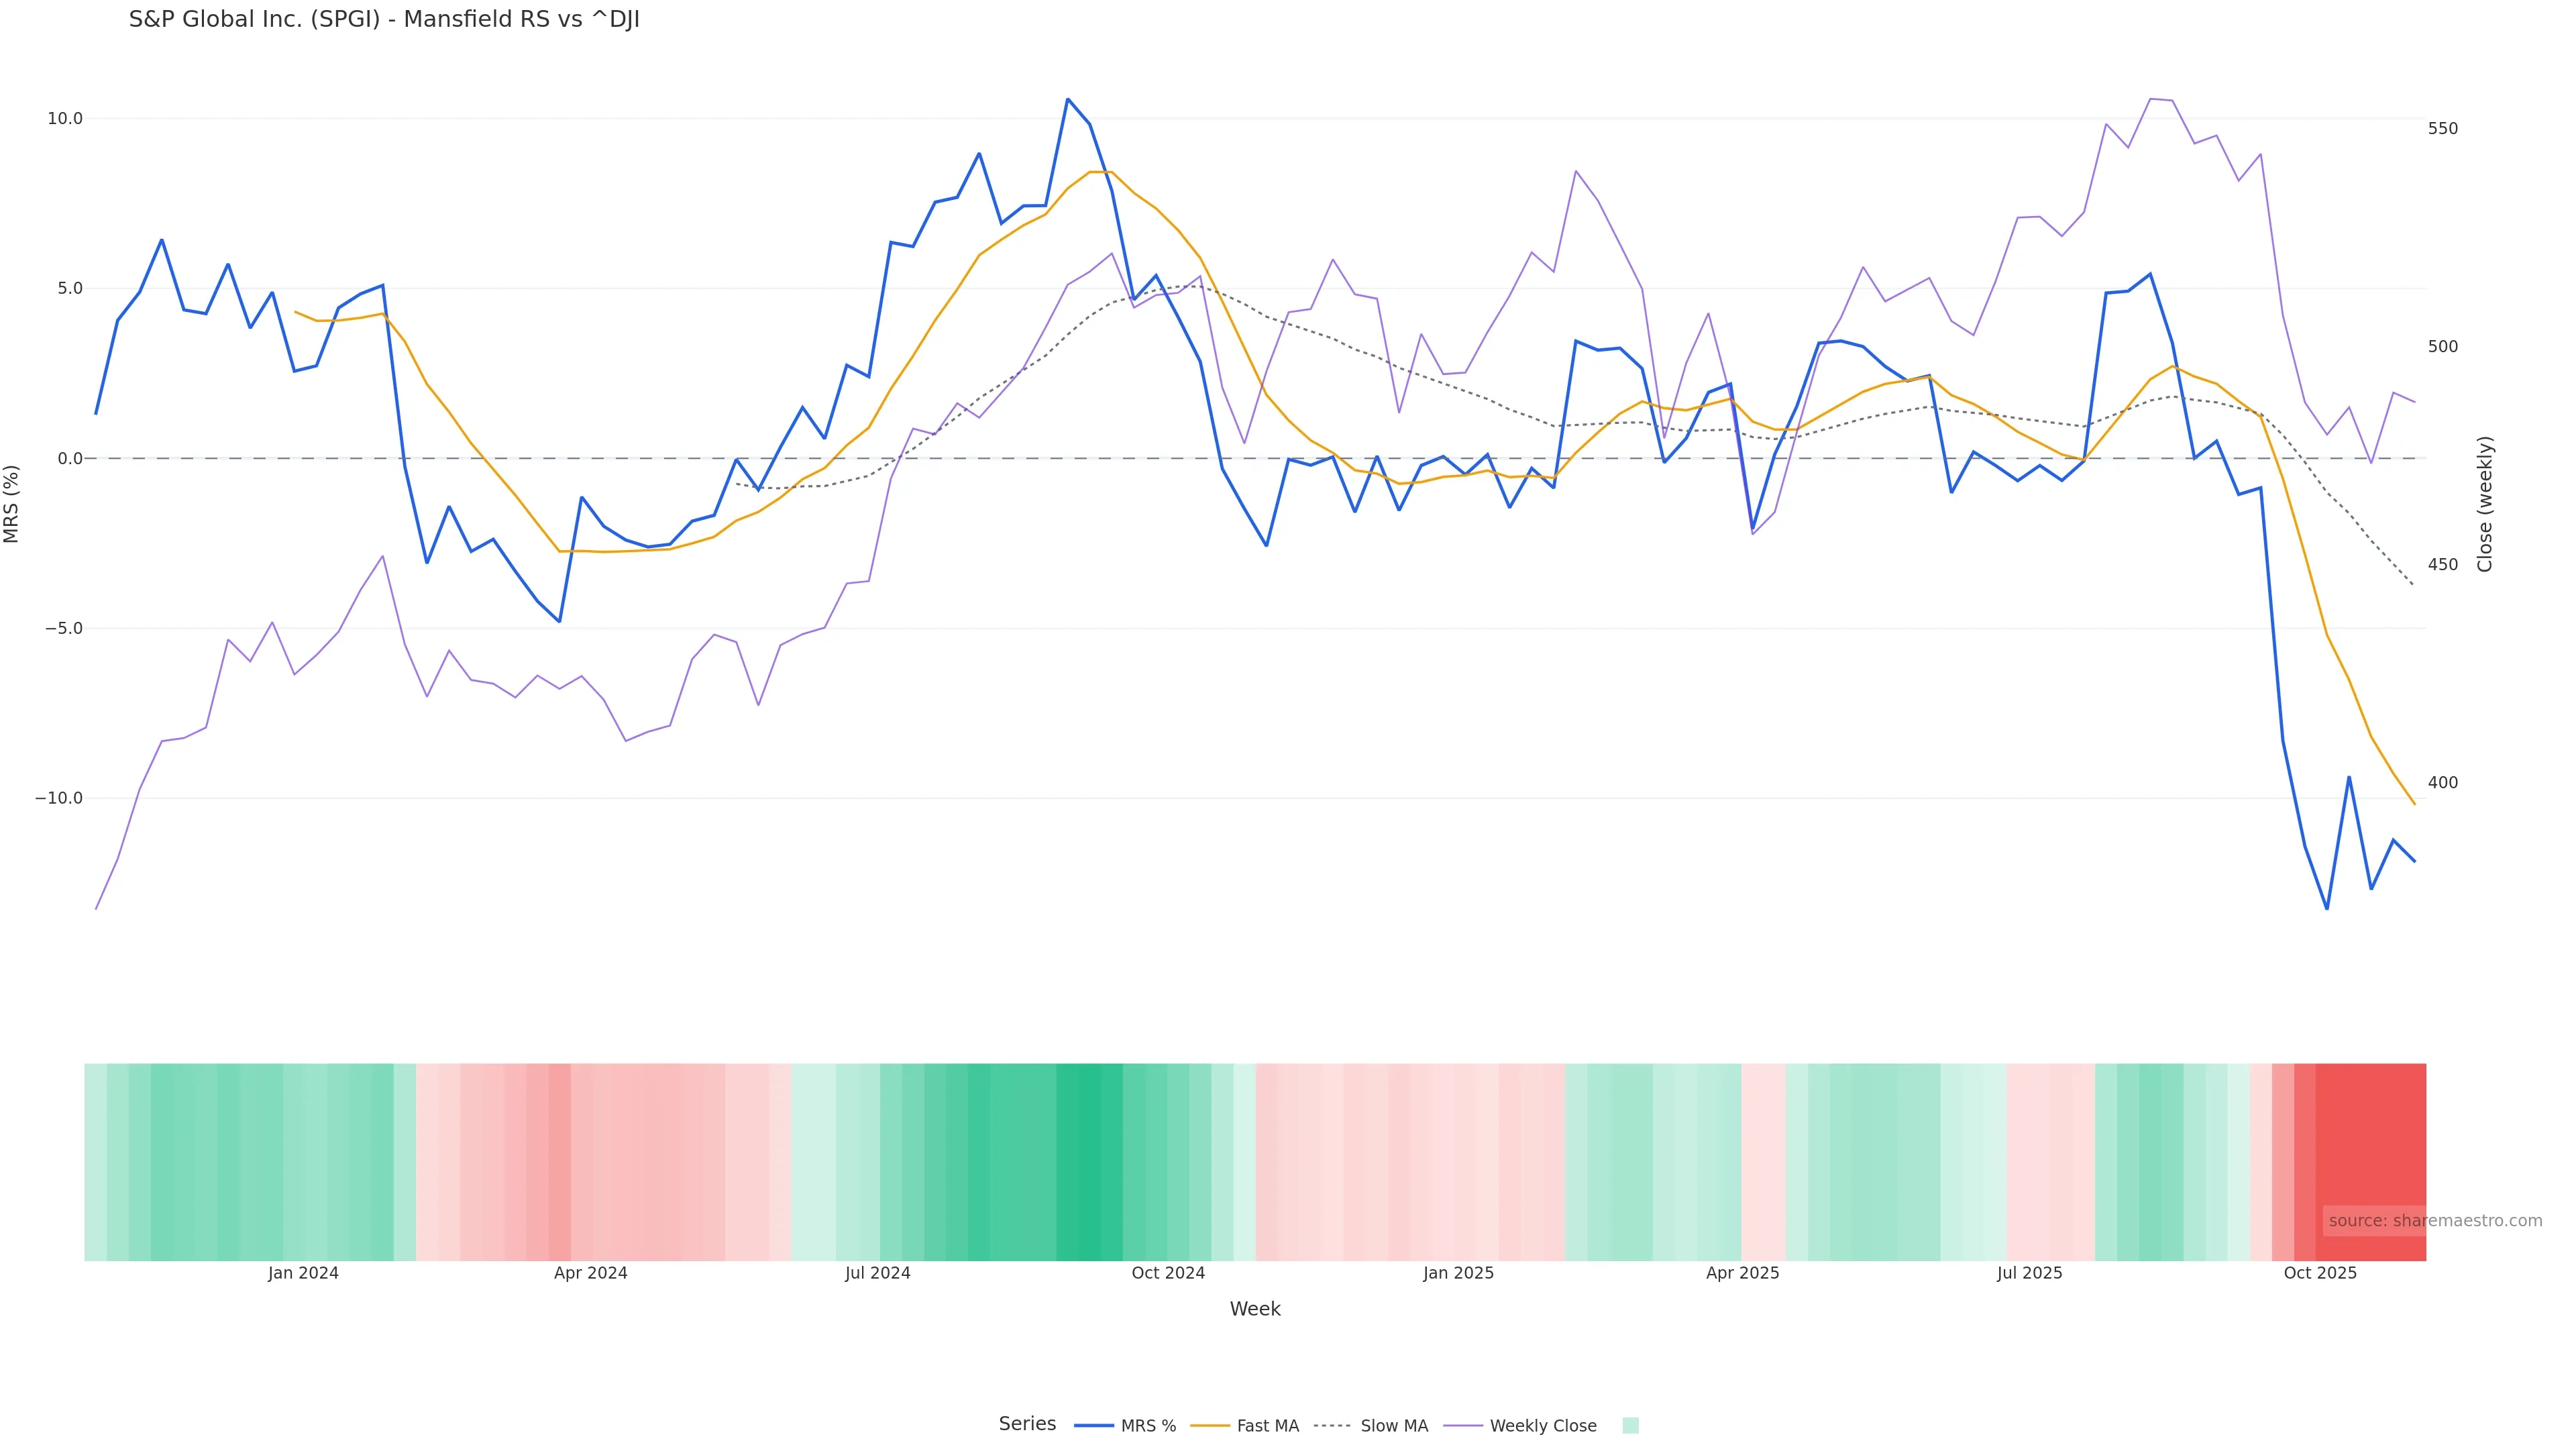The width and height of the screenshot is (2576, 1449).
Task: Click the Apr 2025 week label
Action: click(x=1742, y=1274)
